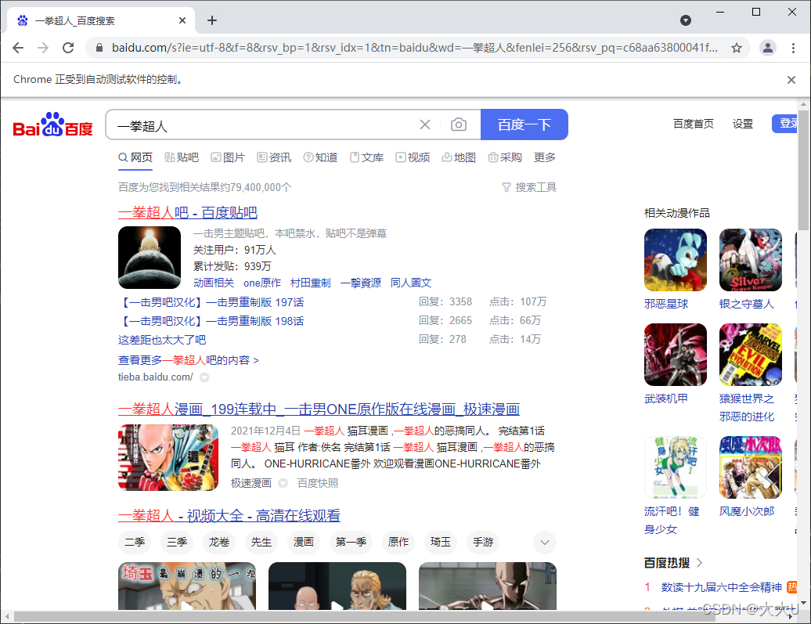
Task: Switch to the 地图 tab
Action: 459,157
